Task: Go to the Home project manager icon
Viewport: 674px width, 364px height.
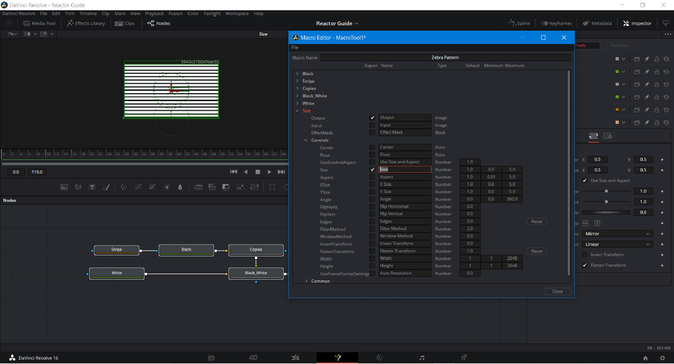Action: (645, 358)
